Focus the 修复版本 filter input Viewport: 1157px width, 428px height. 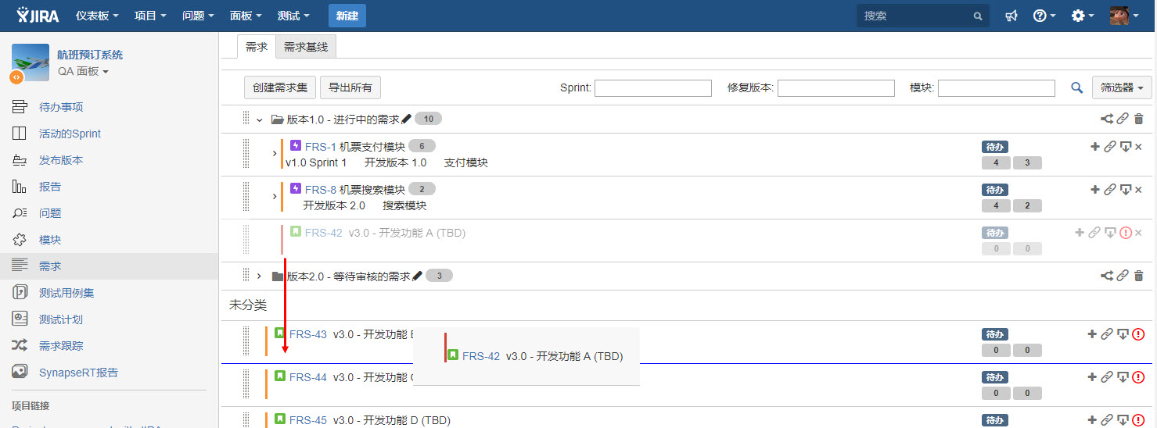point(836,88)
